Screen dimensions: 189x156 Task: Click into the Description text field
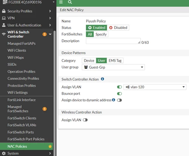pos(113,41)
